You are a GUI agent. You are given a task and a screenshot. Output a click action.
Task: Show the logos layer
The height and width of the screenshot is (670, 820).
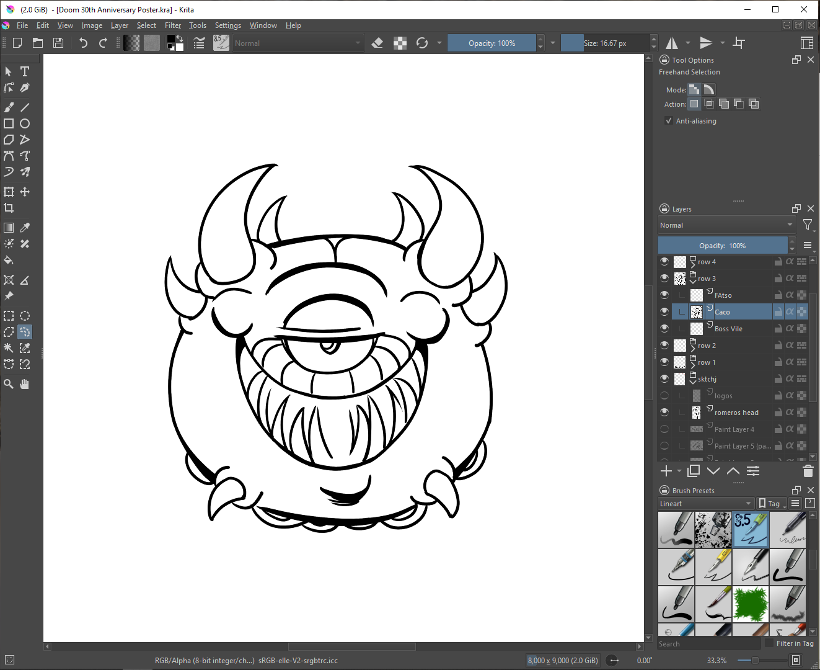coord(664,395)
